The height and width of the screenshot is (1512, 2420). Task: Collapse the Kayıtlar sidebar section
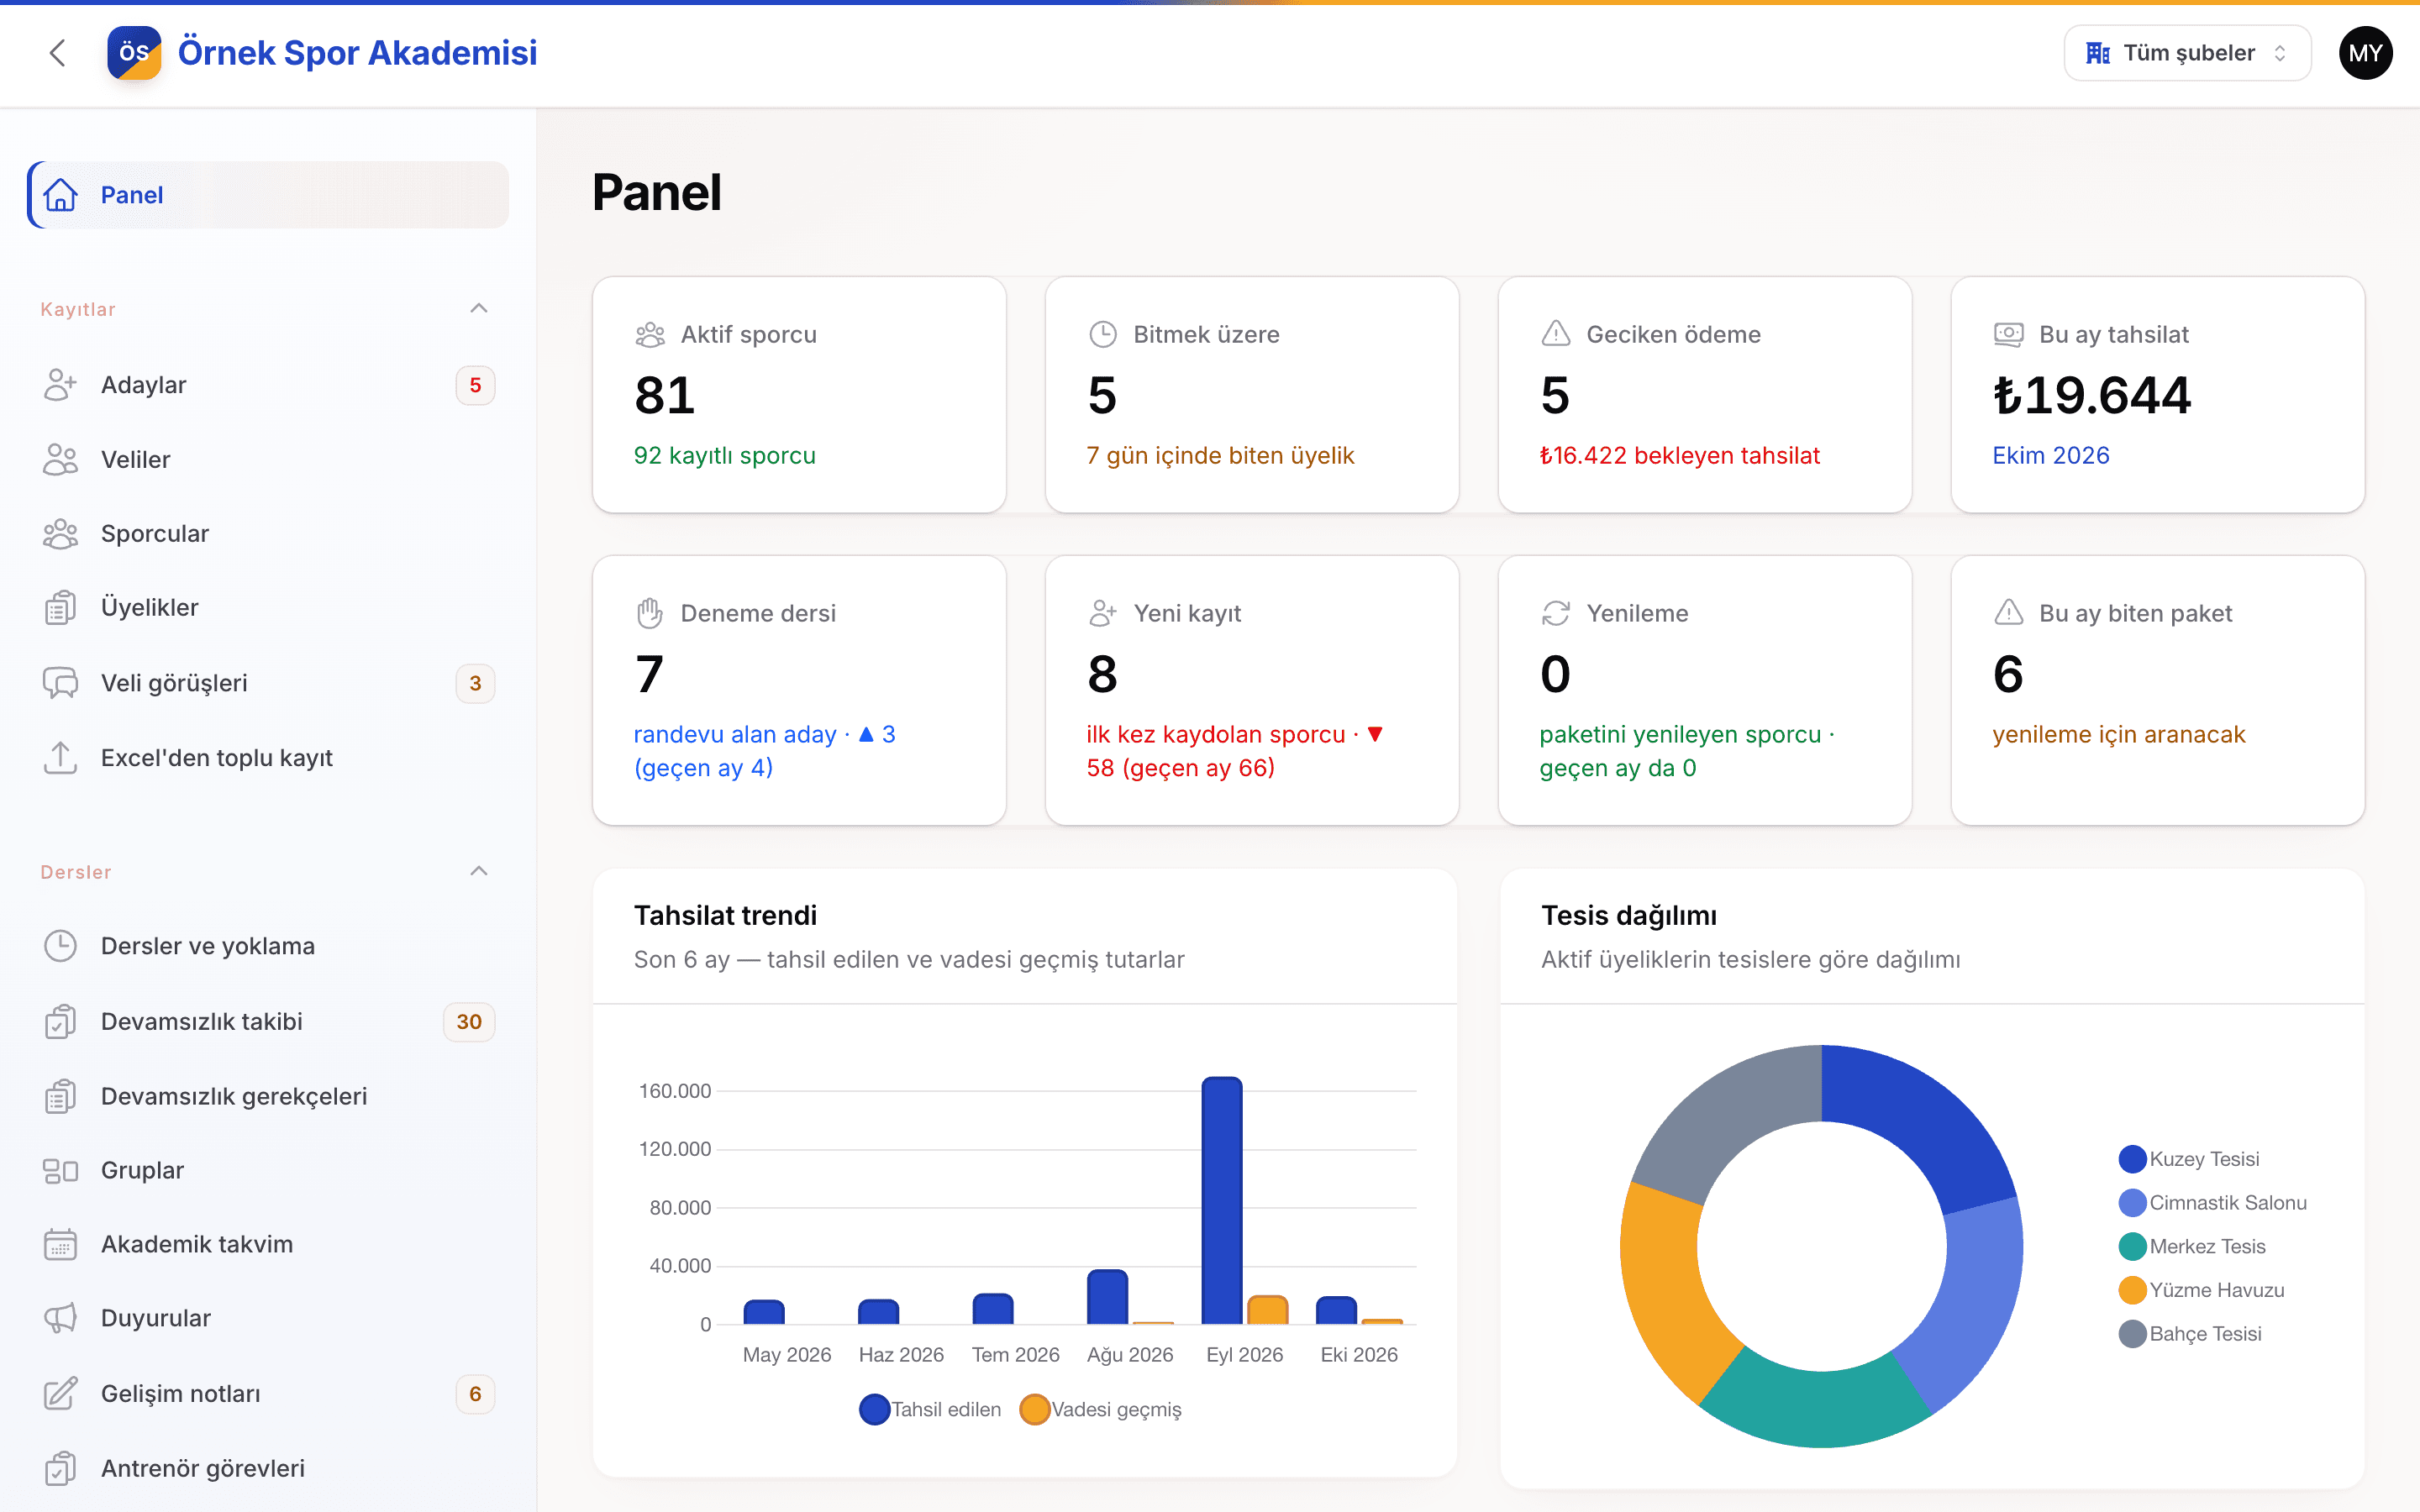pos(479,308)
